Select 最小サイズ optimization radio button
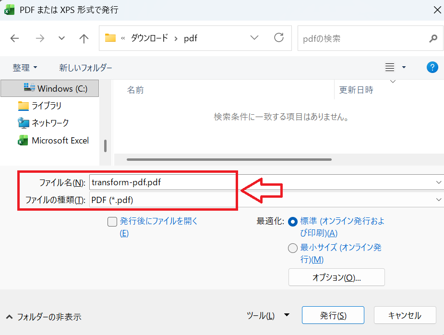The height and width of the screenshot is (335, 444). pyautogui.click(x=293, y=248)
